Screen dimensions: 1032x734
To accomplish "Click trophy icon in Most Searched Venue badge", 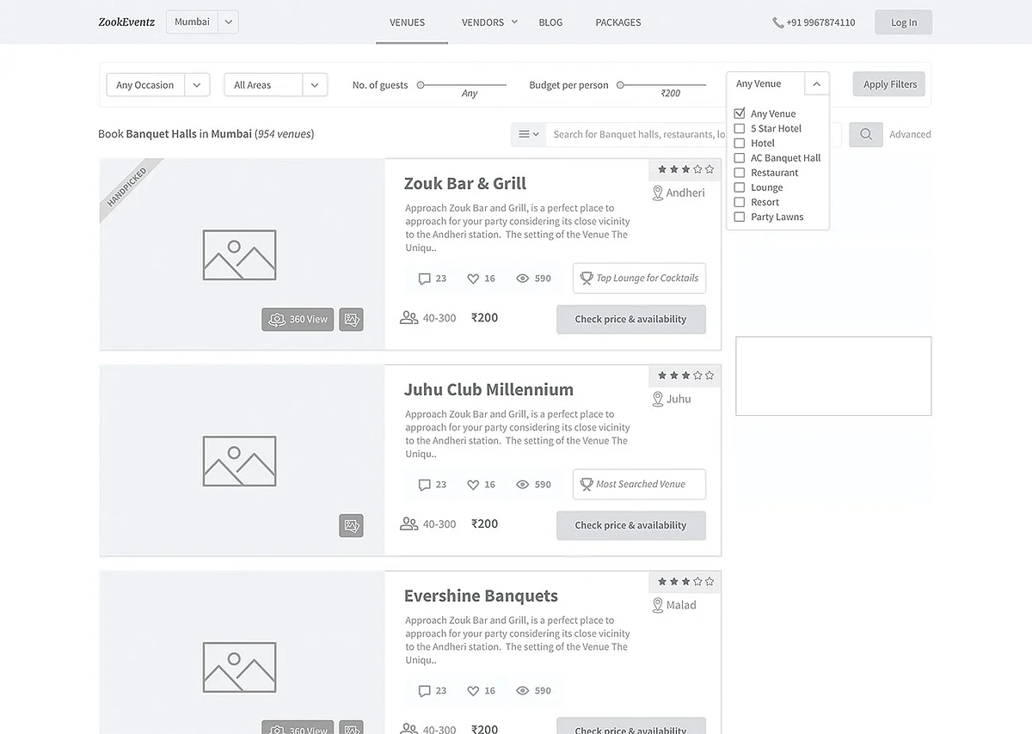I will pyautogui.click(x=587, y=485).
